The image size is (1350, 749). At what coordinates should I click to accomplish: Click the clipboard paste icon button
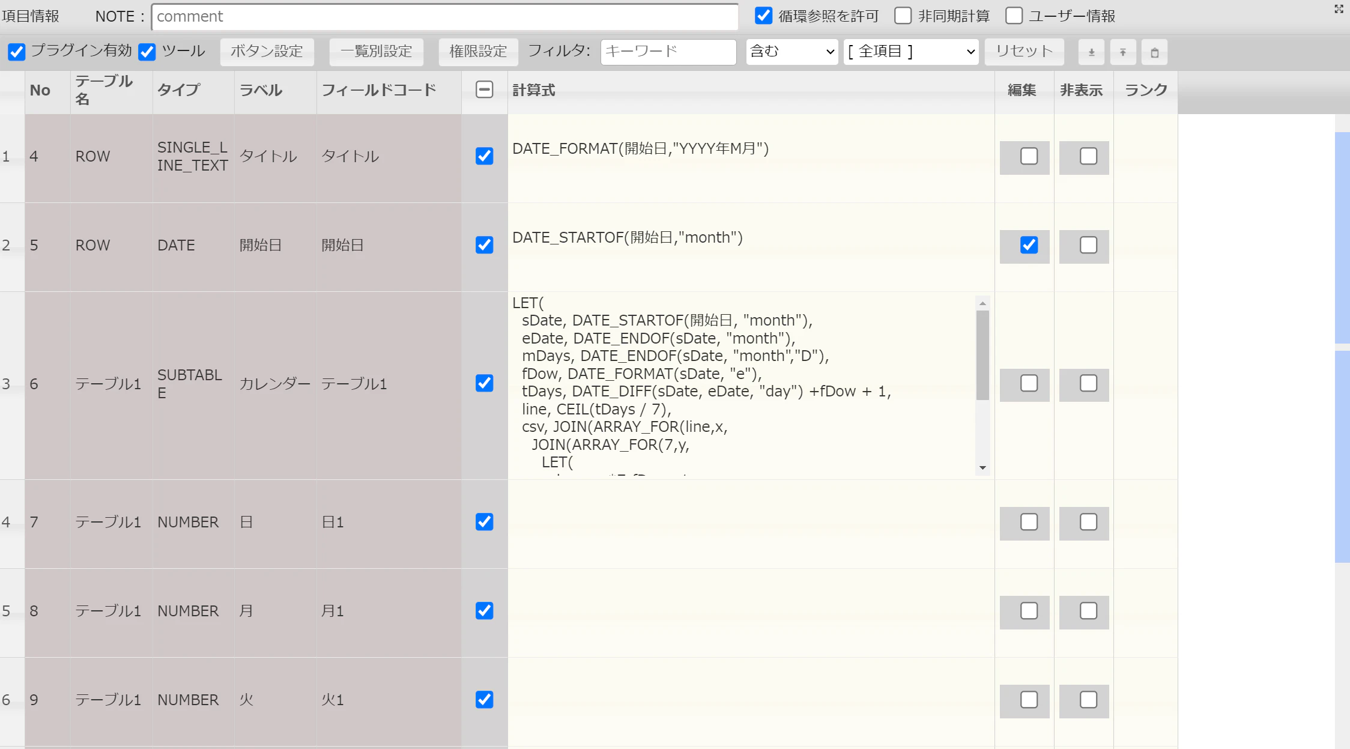pyautogui.click(x=1154, y=52)
